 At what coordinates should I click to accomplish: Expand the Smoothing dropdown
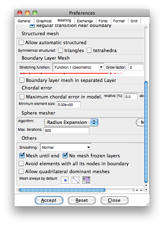(x=65, y=147)
